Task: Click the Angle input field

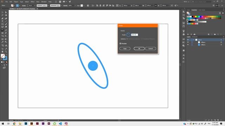Action: click(x=134, y=35)
